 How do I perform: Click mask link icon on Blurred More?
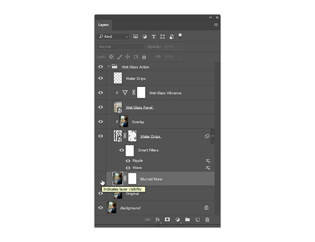click(x=125, y=178)
